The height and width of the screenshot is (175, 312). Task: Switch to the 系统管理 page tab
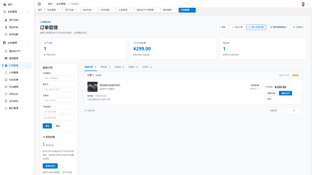(x=51, y=10)
